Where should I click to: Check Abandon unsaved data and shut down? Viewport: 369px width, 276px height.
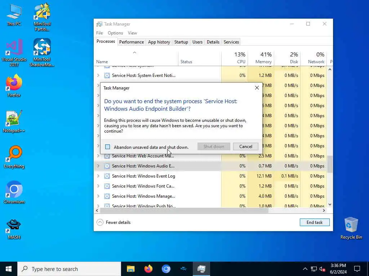click(x=107, y=147)
